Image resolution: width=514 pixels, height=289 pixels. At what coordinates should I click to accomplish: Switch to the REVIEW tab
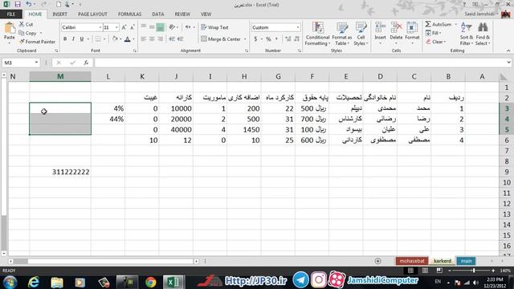pos(182,14)
